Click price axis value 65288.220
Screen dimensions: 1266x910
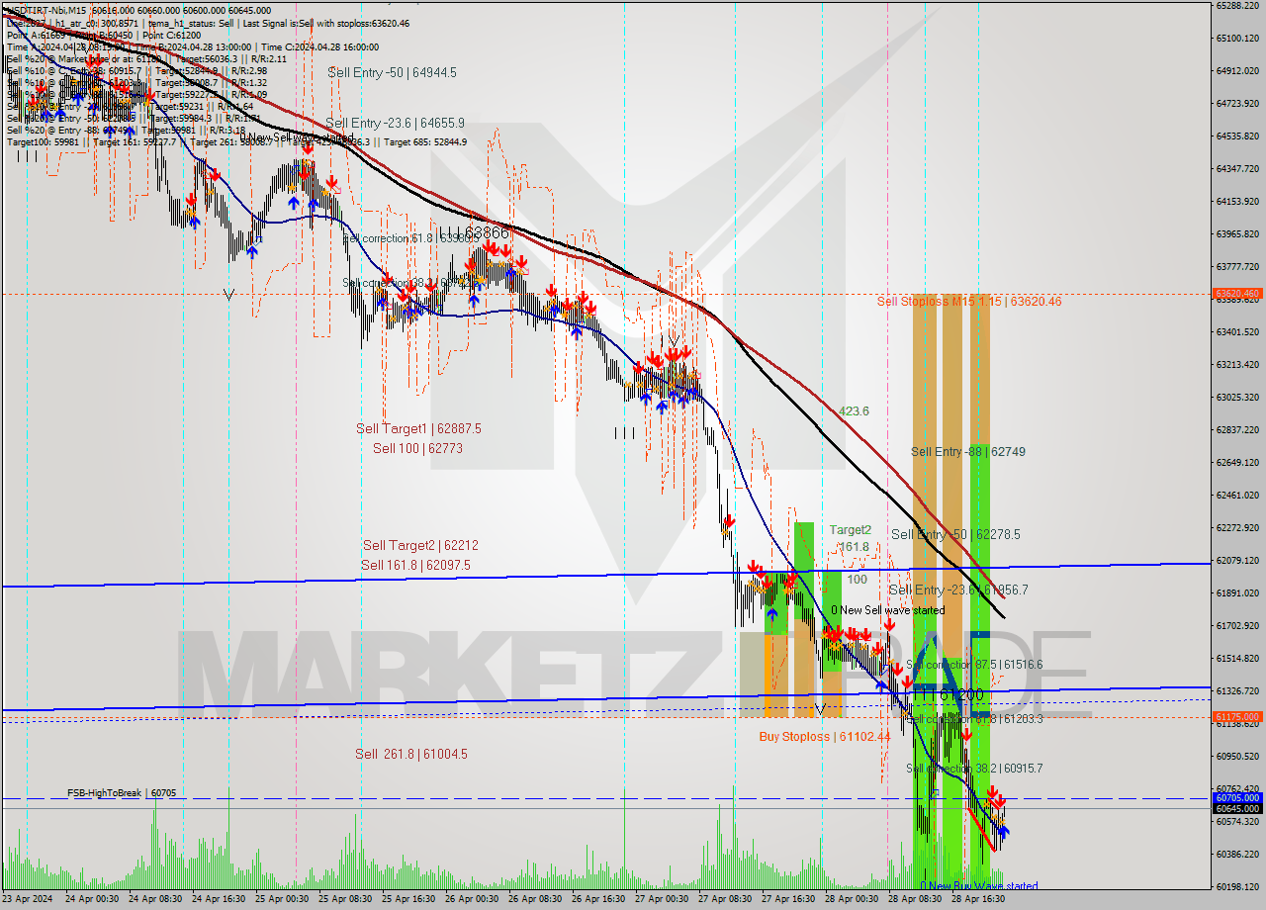1237,5
